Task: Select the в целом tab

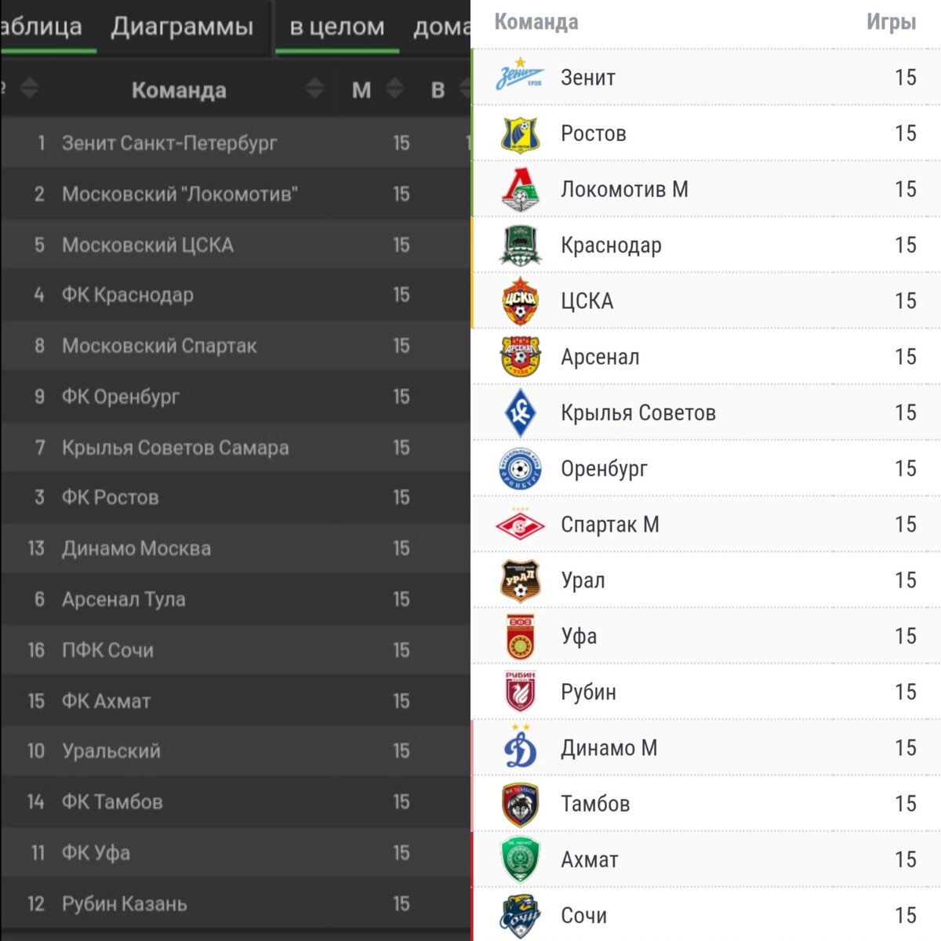Action: pyautogui.click(x=337, y=27)
